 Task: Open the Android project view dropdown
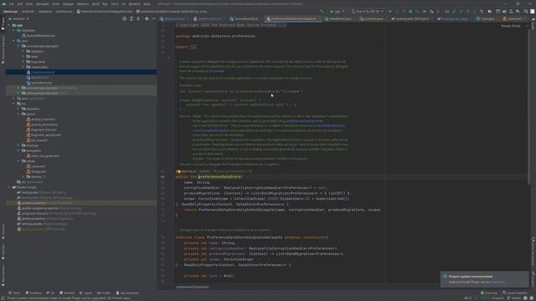[18, 18]
